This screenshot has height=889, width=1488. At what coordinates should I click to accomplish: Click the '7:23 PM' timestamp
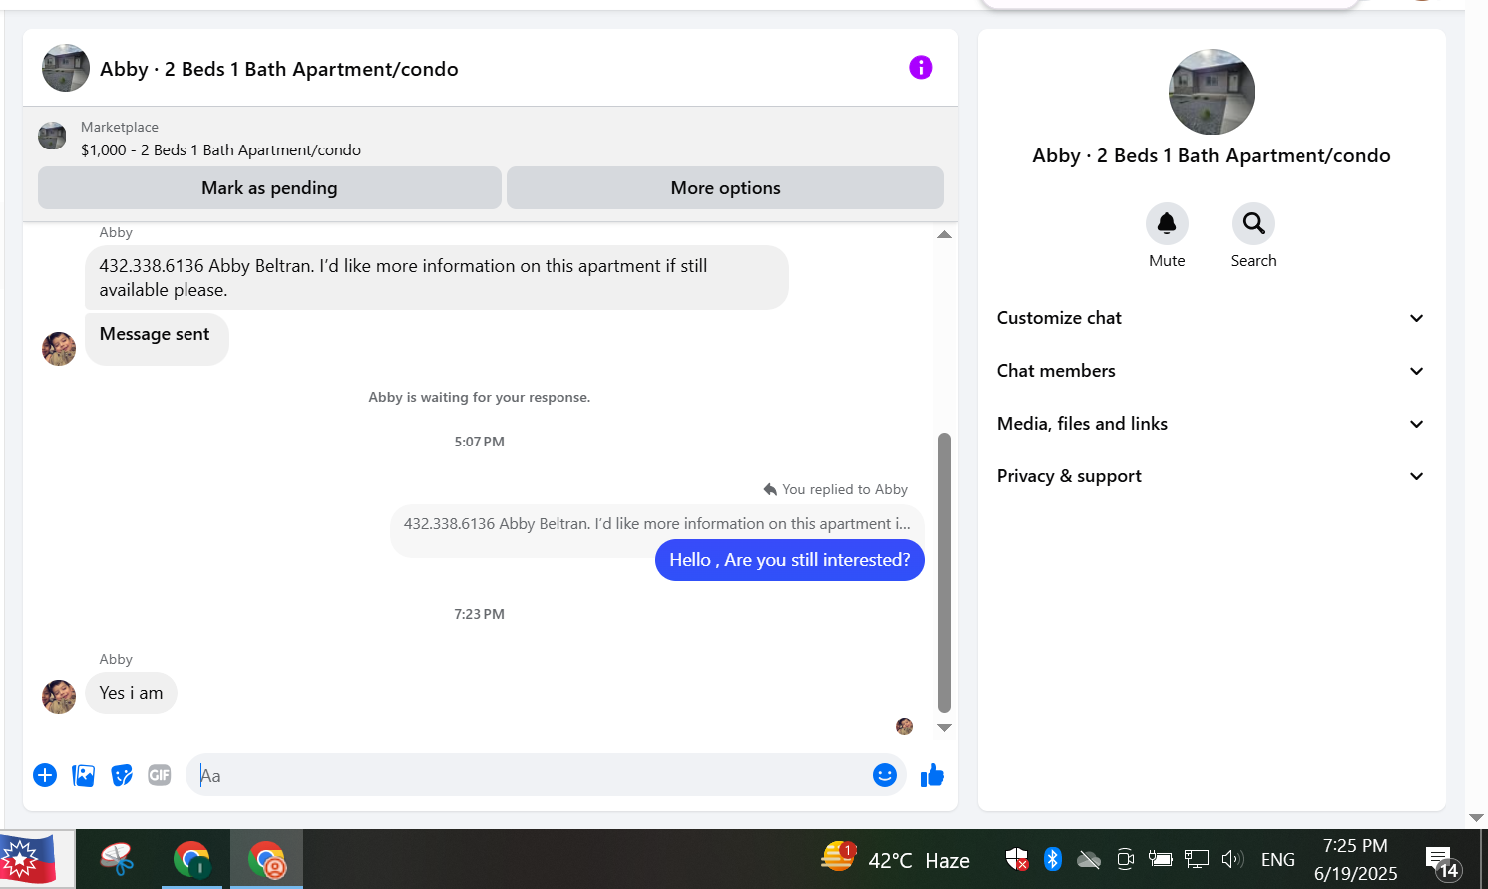click(x=480, y=614)
